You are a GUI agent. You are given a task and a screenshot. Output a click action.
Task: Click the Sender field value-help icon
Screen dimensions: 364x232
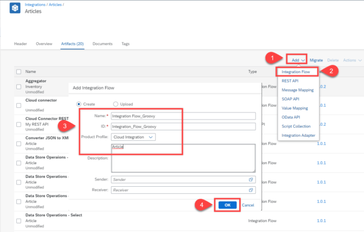[x=251, y=180]
